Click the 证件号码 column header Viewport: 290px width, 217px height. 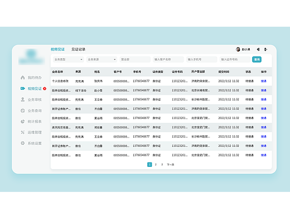[x=177, y=72]
